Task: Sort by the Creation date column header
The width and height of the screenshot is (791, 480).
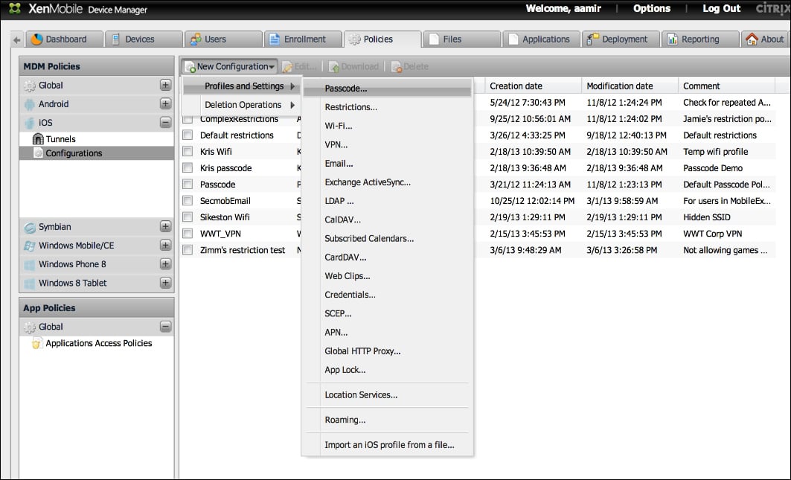Action: point(516,86)
